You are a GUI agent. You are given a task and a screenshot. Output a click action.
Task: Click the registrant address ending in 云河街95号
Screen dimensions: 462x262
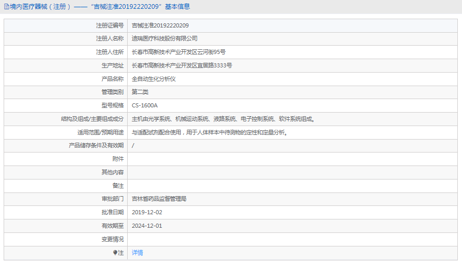[179, 52]
